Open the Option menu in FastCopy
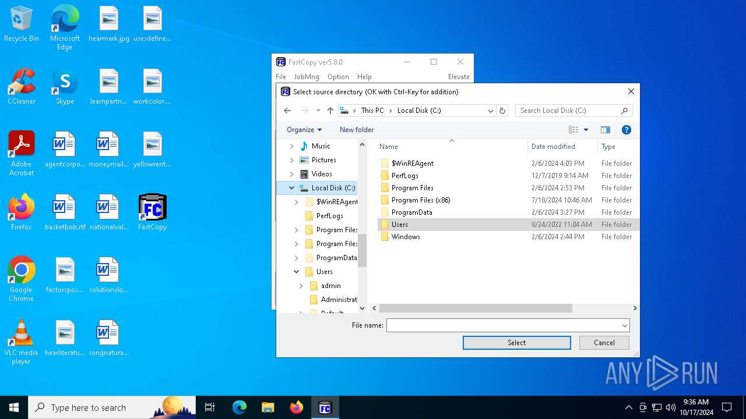The width and height of the screenshot is (746, 419). pos(338,77)
